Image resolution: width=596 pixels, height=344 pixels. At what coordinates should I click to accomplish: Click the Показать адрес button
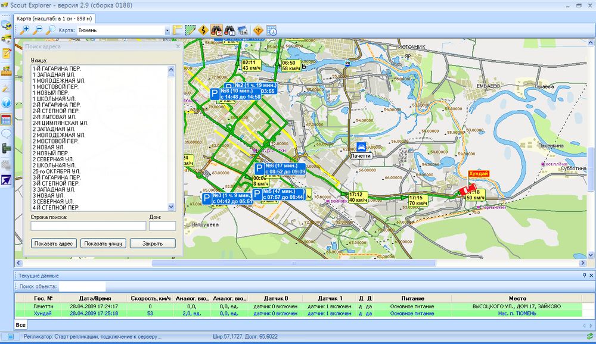54,243
